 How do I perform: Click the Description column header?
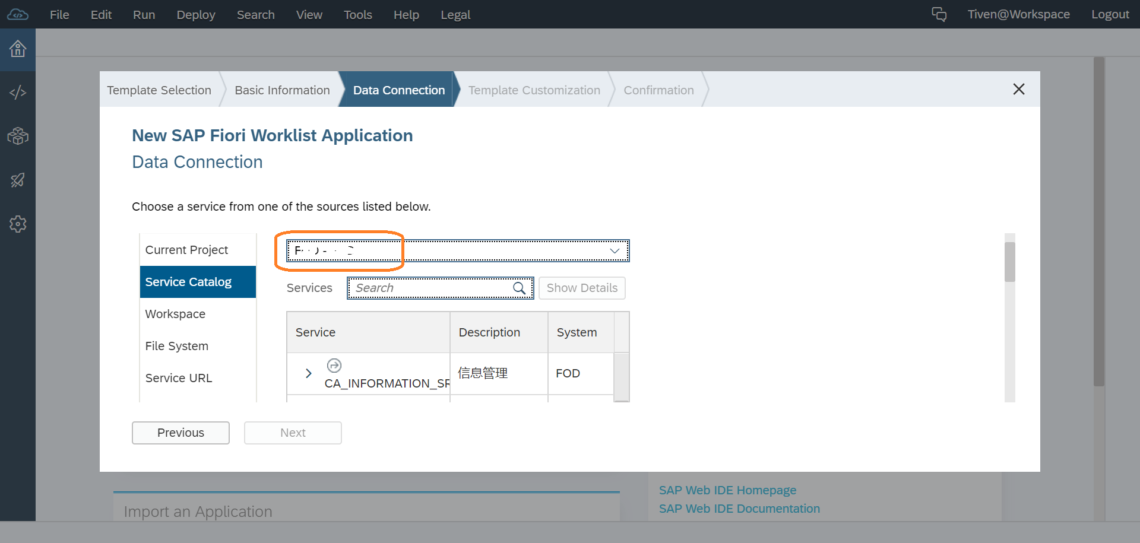point(499,332)
